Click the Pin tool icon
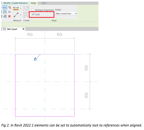The height and width of the screenshot is (130, 144). click(x=10, y=12)
